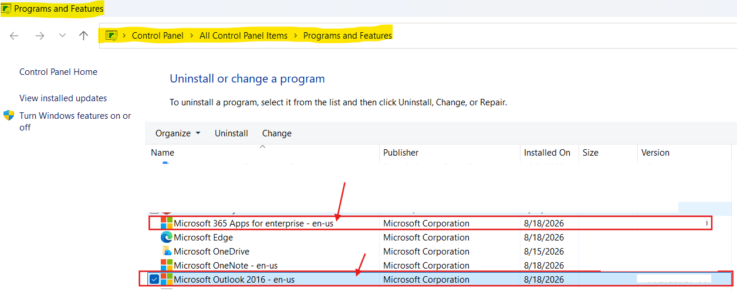Click the 8/18/2026 date in Microsoft 365 row
This screenshot has height=299, width=737.
click(x=544, y=224)
